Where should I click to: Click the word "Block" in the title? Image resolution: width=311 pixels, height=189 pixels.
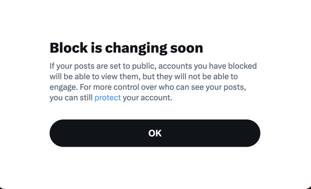(69, 48)
